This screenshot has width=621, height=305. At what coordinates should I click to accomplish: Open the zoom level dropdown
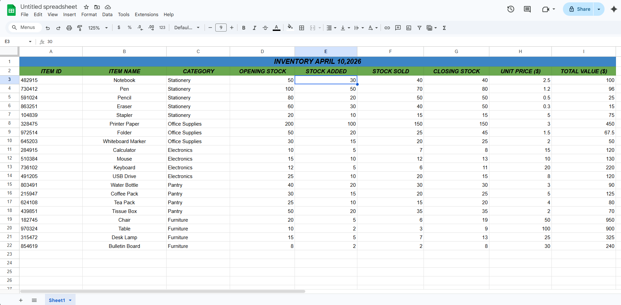pos(98,28)
